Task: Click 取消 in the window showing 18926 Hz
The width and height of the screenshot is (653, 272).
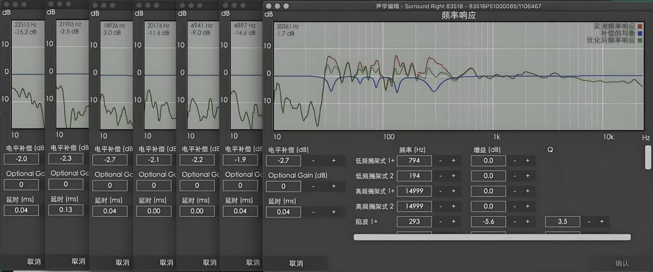Action: (122, 262)
